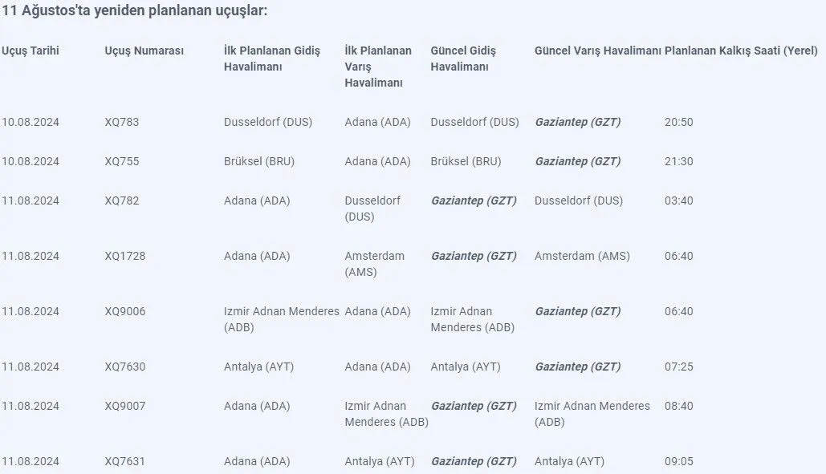
Task: Click the Uçuş Tarihi column header
Action: pyautogui.click(x=30, y=51)
